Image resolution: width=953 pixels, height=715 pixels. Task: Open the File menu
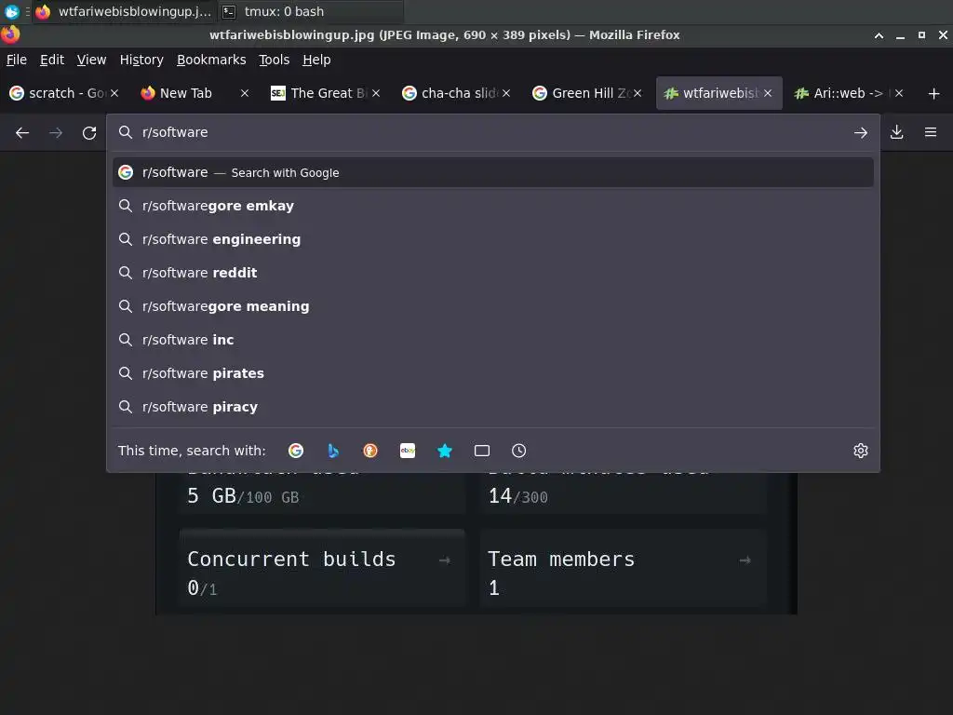pos(17,60)
